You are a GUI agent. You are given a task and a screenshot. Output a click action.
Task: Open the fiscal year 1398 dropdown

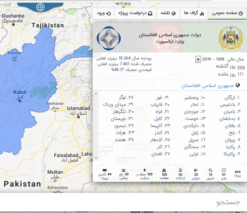tap(198, 59)
